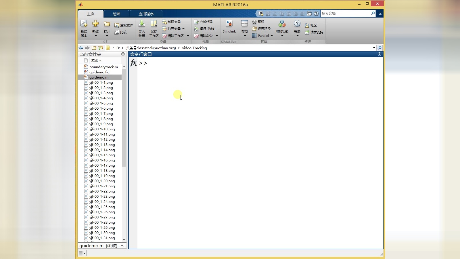
Task: Click 保存工作区 (Save Workspace)
Action: click(154, 28)
